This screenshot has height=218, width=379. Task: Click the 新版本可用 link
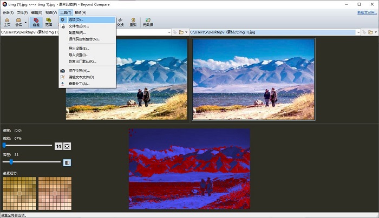tap(368, 12)
